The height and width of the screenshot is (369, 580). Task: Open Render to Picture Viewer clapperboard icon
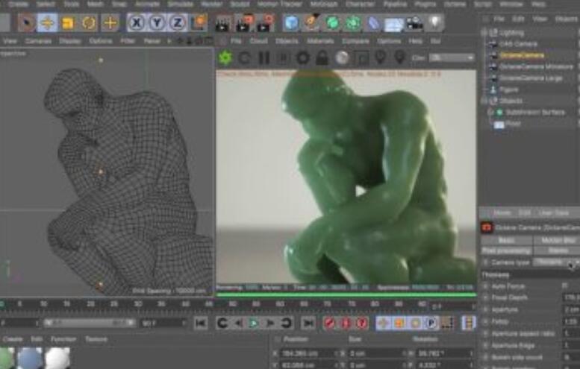243,23
